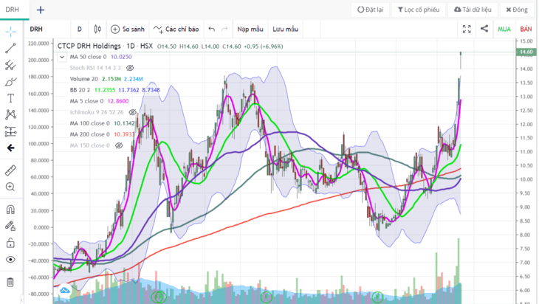The width and height of the screenshot is (539, 304).
Task: Select the BB 20 2 indicator label
Action: [x=80, y=90]
